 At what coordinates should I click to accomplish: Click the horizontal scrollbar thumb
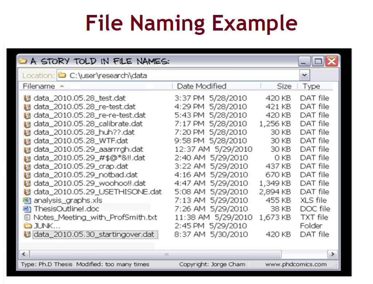(155, 254)
